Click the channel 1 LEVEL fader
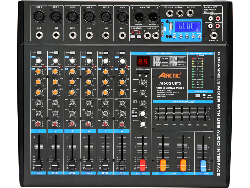 click(39, 165)
